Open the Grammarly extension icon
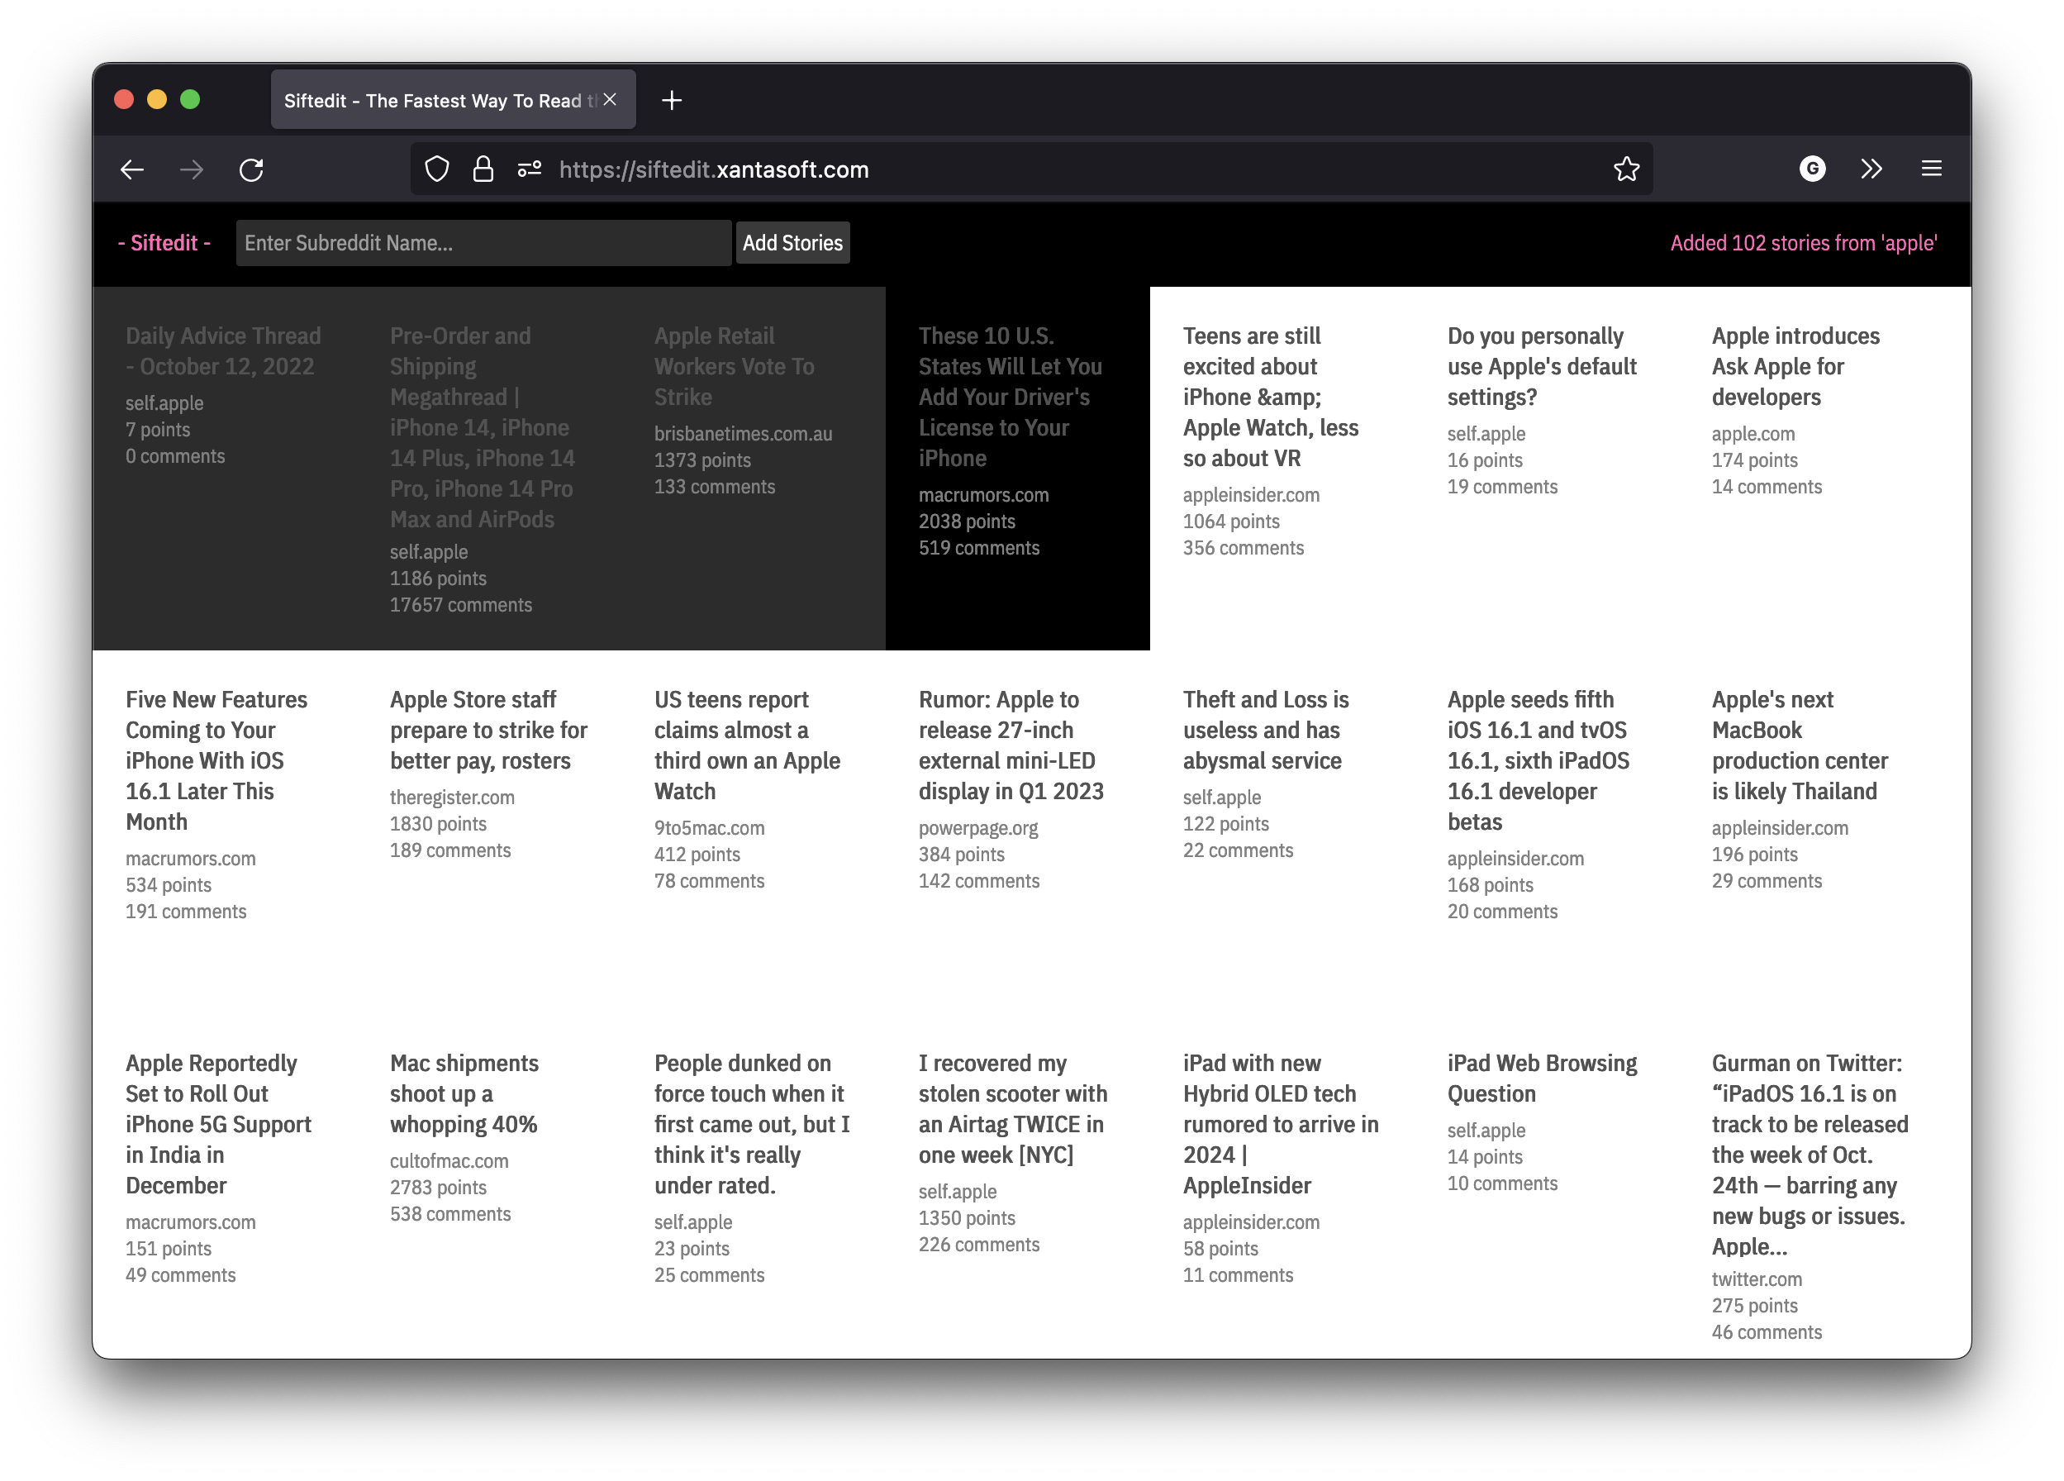 point(1812,169)
